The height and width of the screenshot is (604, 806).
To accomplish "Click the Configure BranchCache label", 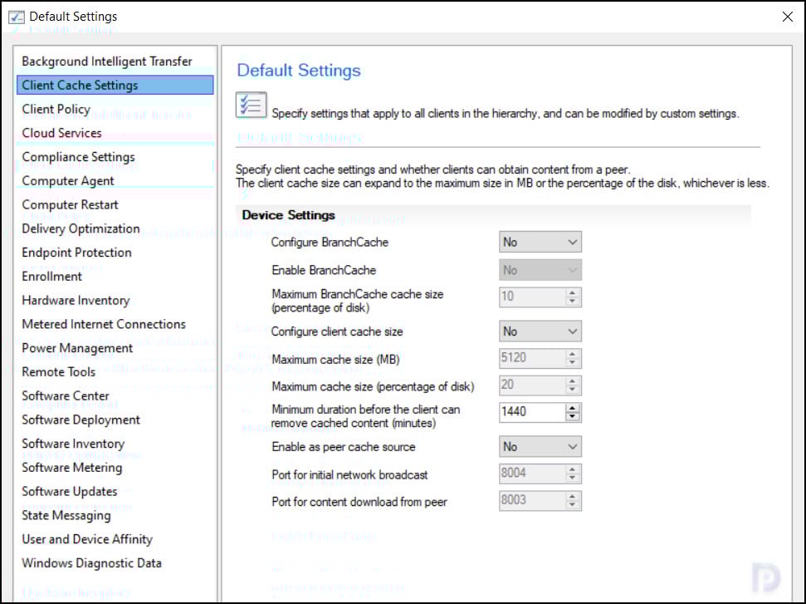I will (330, 243).
